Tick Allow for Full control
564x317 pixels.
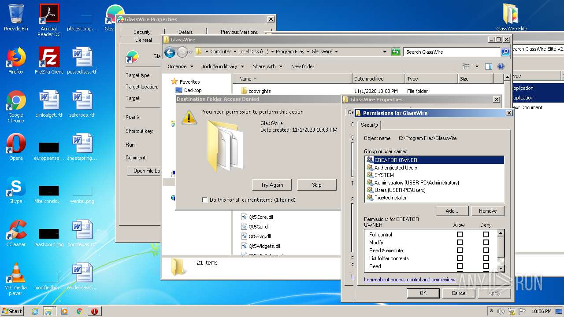pos(460,235)
